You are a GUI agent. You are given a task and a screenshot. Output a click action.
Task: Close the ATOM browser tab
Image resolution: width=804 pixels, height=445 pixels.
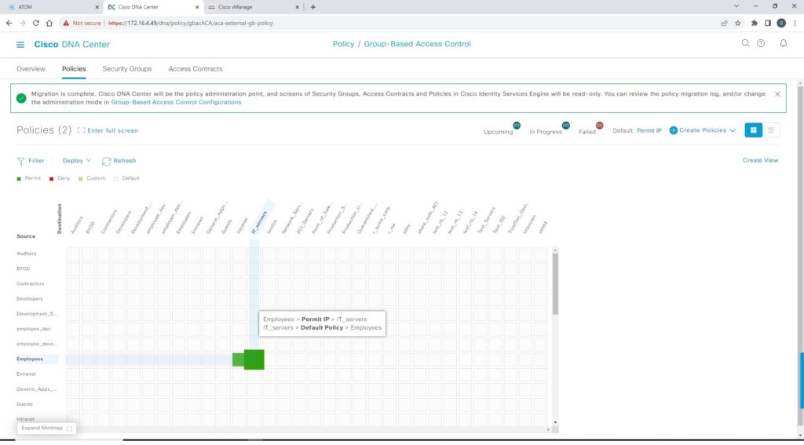pos(97,7)
